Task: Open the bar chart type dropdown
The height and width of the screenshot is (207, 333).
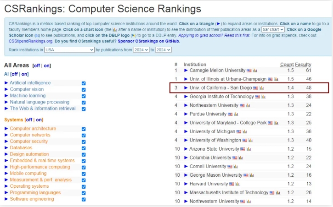Action: [273, 30]
